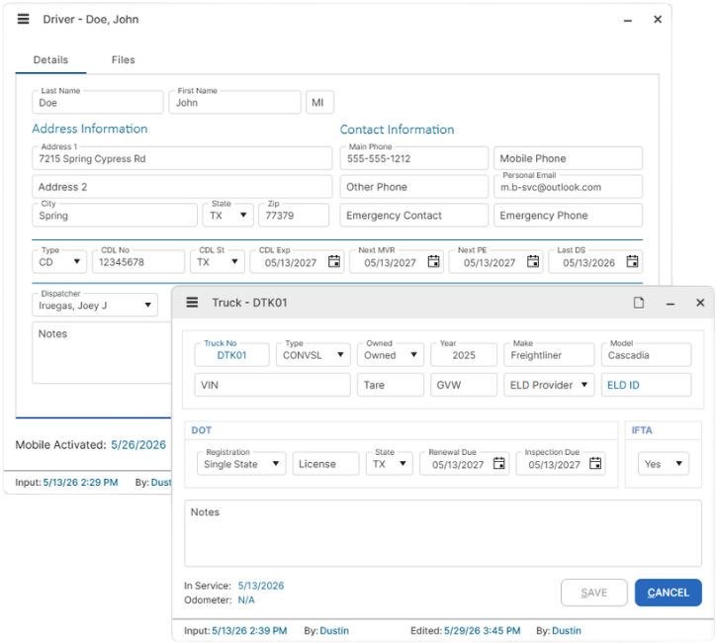Click the License field in DOT section
This screenshot has height=644, width=716.
coord(325,464)
